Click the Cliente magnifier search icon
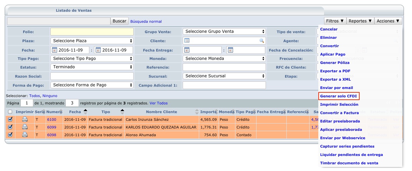 [x=262, y=41]
